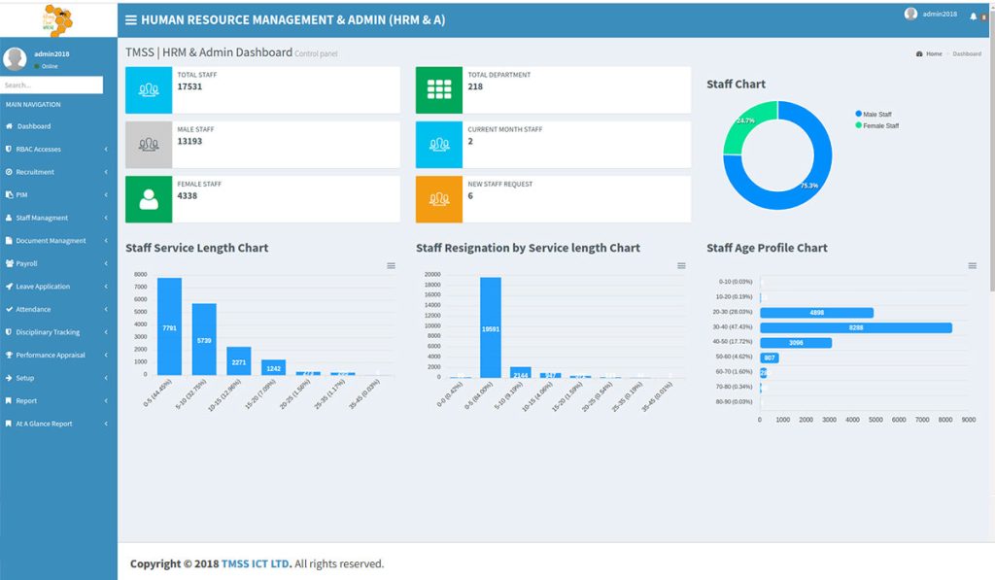Click the Total Department green grid icon

(439, 90)
